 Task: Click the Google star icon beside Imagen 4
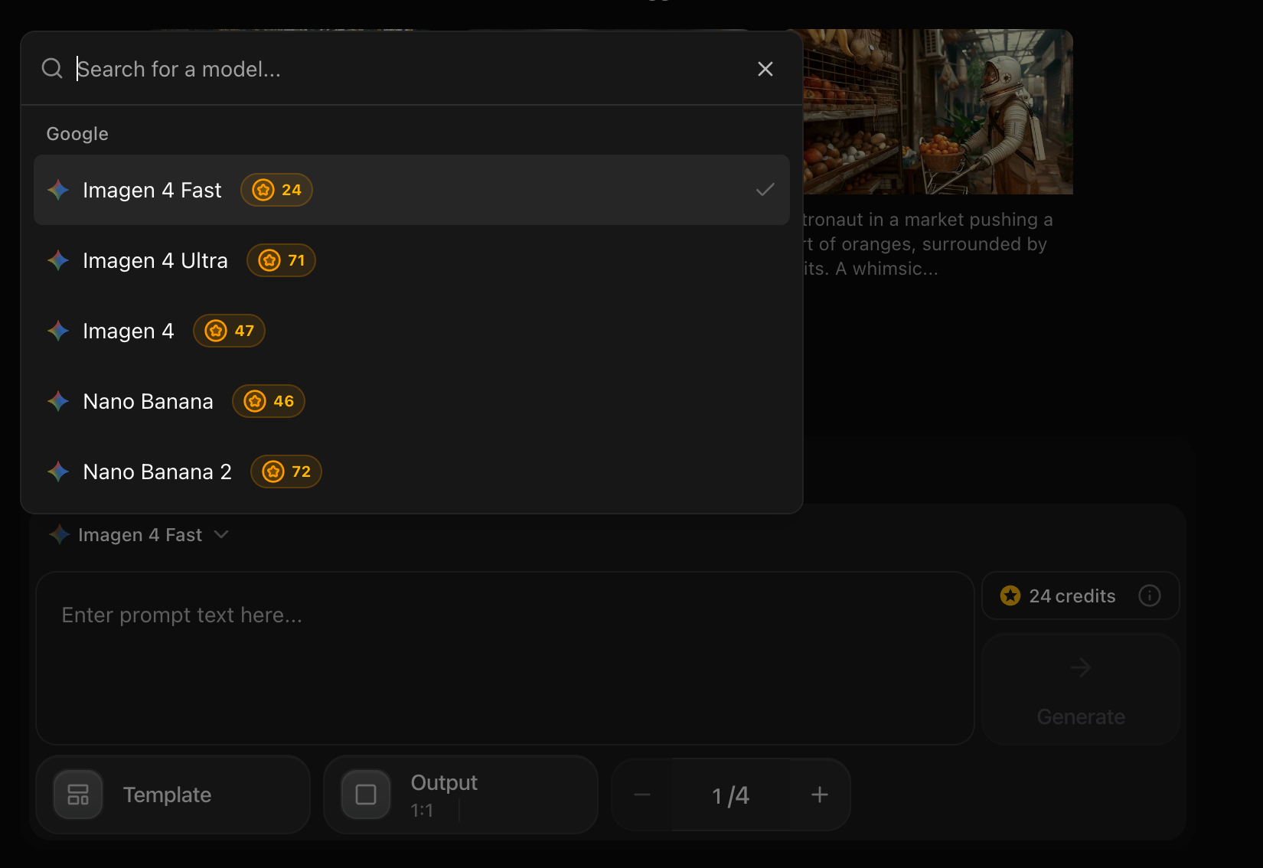click(58, 331)
